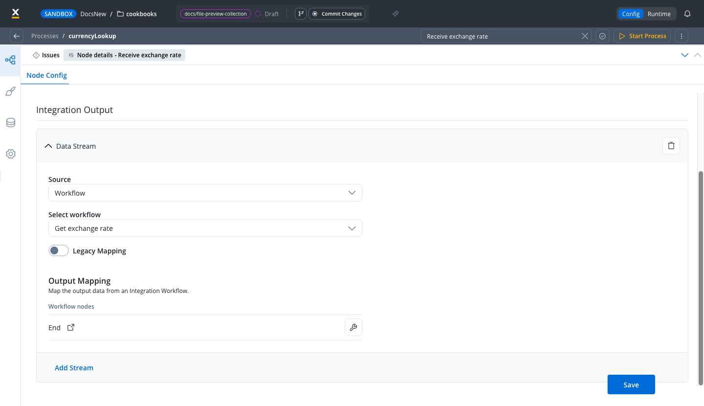Toggle the Legacy Mapping switch
The width and height of the screenshot is (704, 406).
[x=59, y=250]
